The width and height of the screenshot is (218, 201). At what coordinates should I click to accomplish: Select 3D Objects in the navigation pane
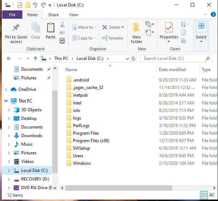click(31, 110)
